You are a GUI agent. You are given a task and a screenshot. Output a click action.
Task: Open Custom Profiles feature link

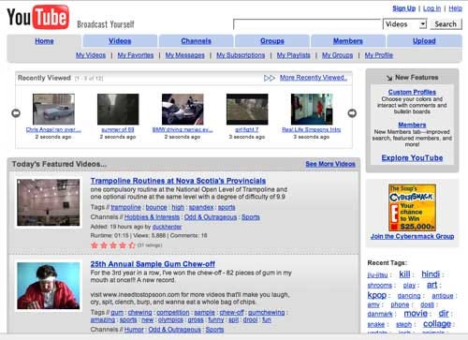[412, 92]
